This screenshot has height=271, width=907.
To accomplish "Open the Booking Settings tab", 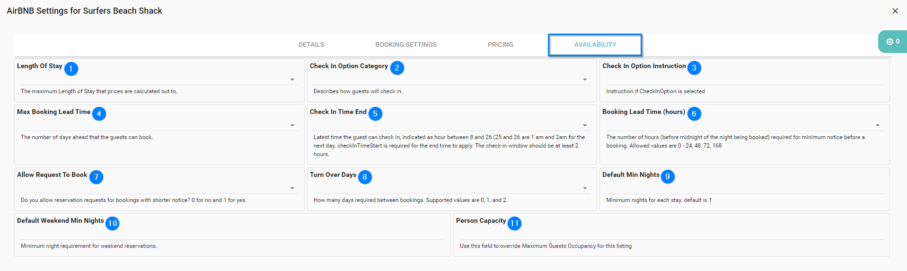I will pos(405,45).
